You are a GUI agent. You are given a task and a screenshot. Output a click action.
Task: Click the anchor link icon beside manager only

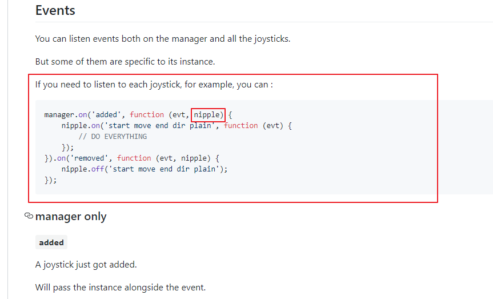29,216
